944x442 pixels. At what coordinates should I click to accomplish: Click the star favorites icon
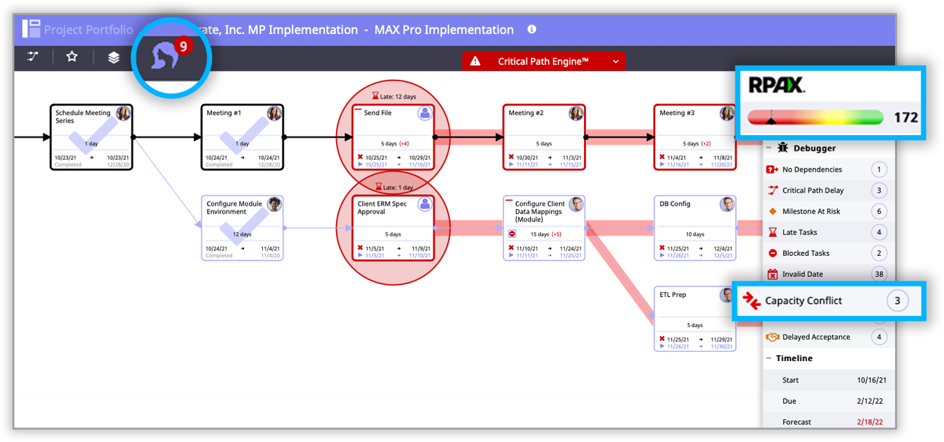pos(71,57)
